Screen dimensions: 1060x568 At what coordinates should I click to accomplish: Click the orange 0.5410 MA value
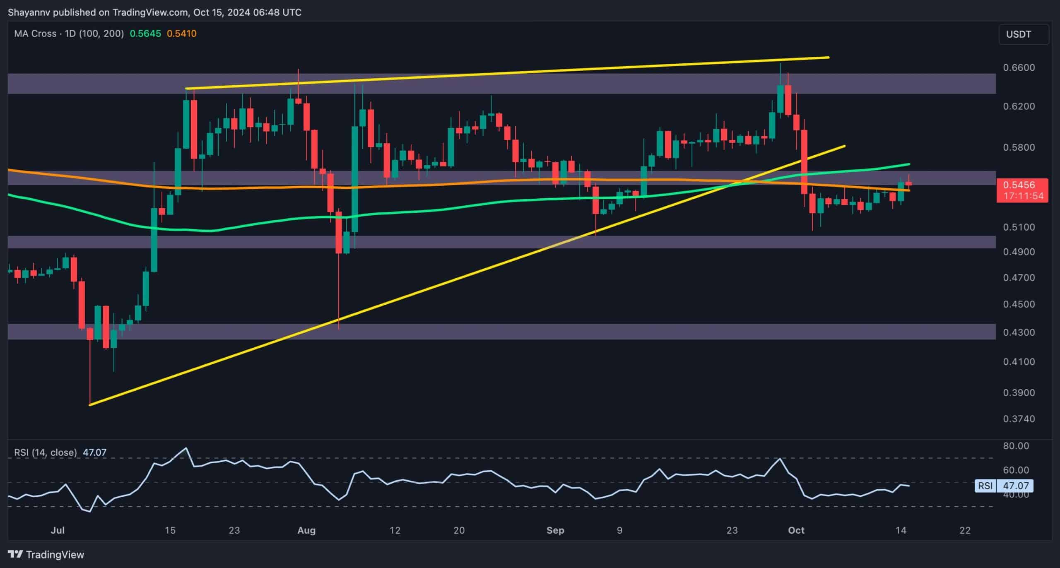[181, 34]
